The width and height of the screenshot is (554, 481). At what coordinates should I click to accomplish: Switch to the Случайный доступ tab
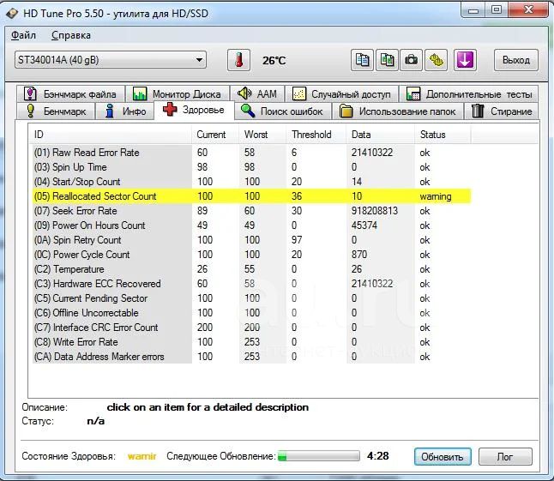[x=341, y=93]
